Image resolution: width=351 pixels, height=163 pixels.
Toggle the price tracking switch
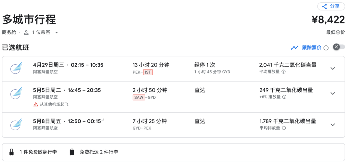point(339,47)
